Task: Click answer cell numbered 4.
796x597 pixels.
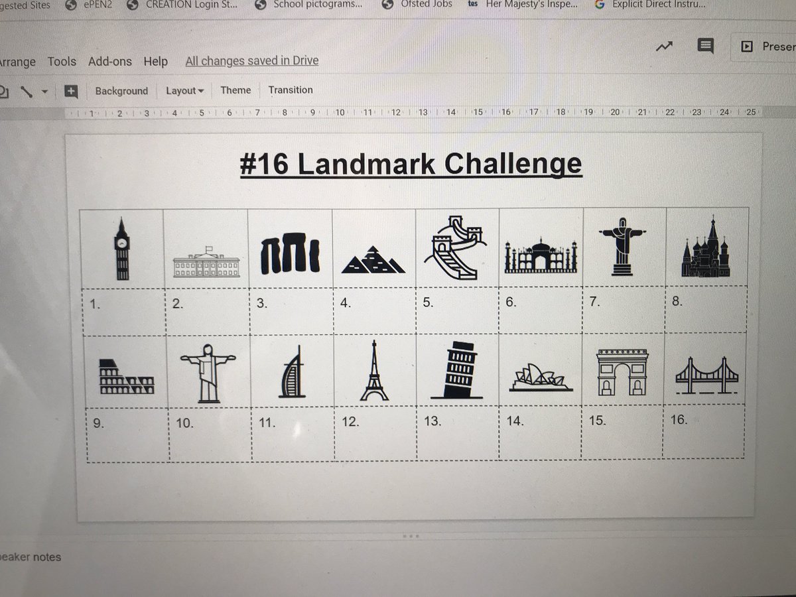Action: click(x=375, y=310)
